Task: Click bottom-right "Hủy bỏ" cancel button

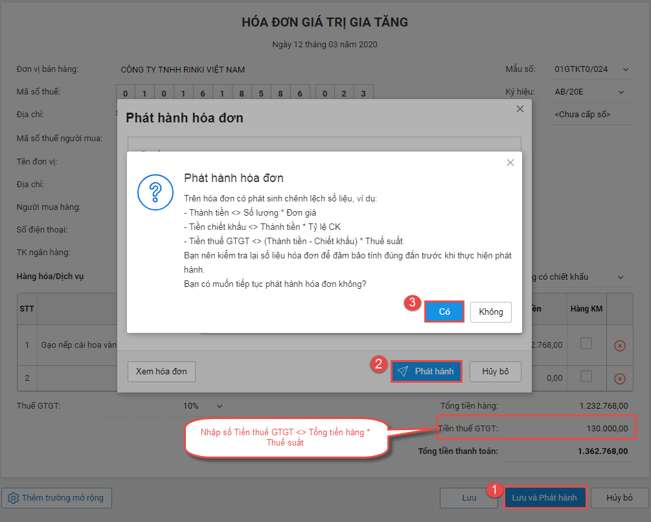Action: click(619, 497)
